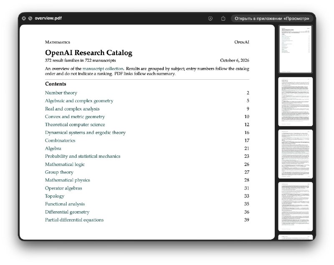Click the Operator algebras contents link
Screen dimensions: 334x265
coord(63,188)
